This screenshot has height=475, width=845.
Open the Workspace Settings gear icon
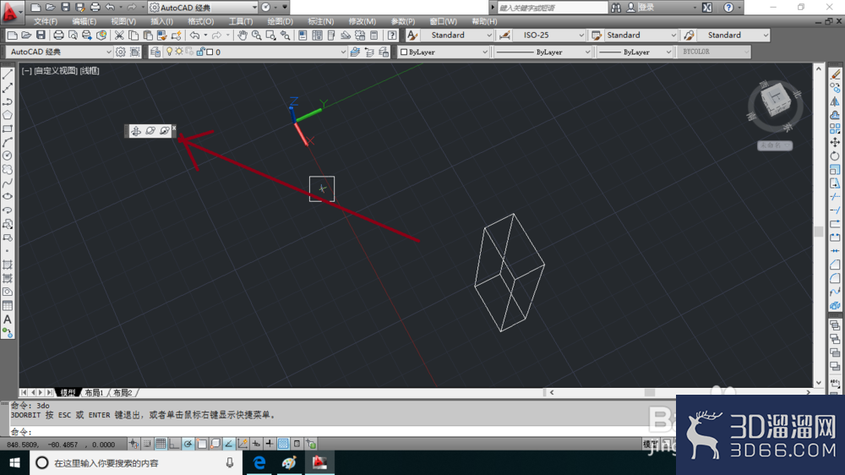[x=120, y=52]
